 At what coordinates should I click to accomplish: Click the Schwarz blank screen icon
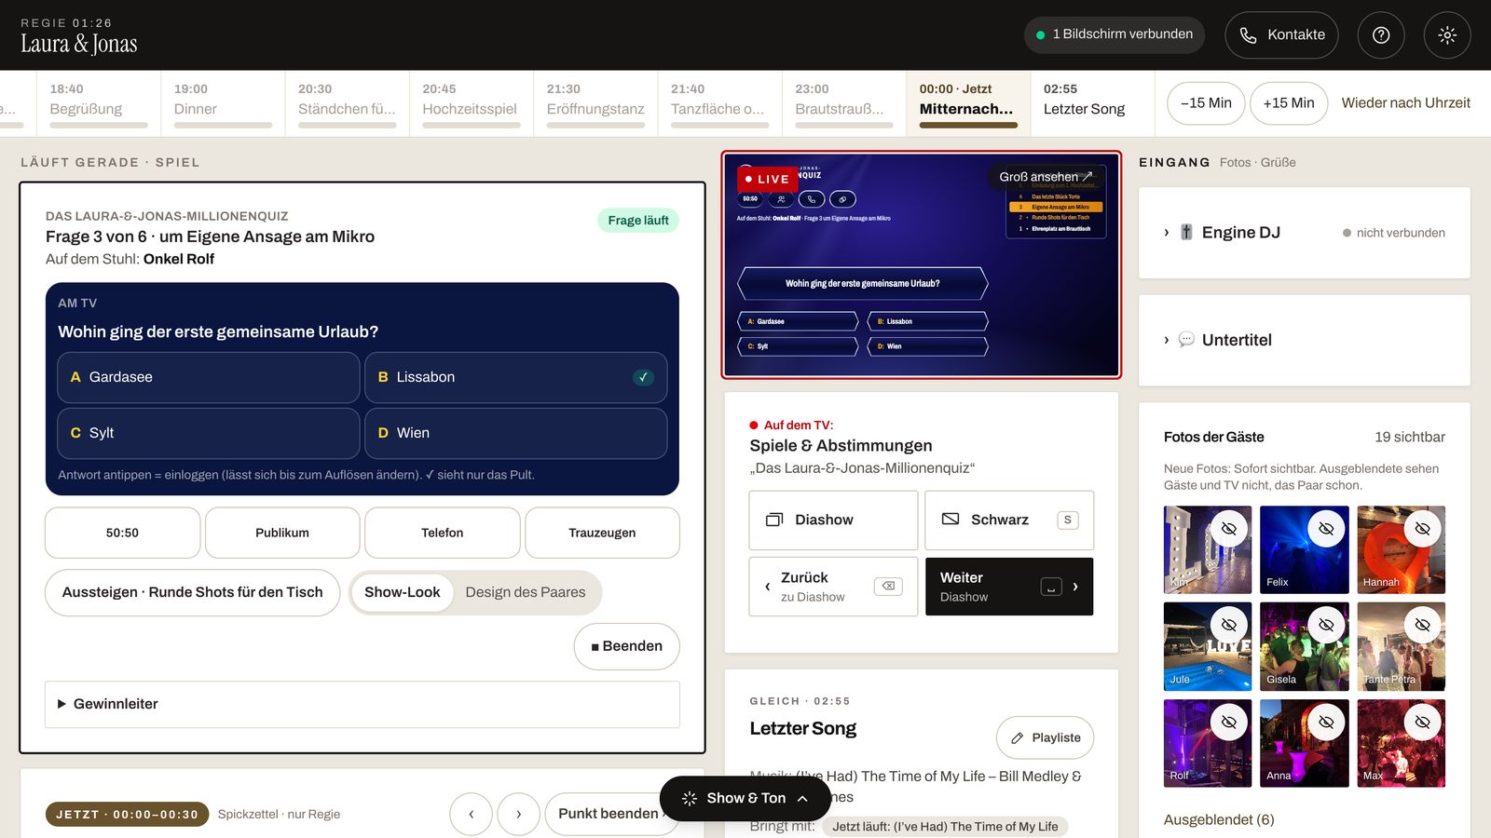951,519
